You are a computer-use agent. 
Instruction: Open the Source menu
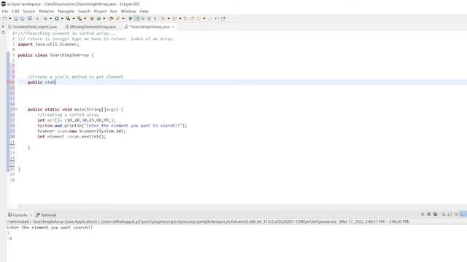29,12
